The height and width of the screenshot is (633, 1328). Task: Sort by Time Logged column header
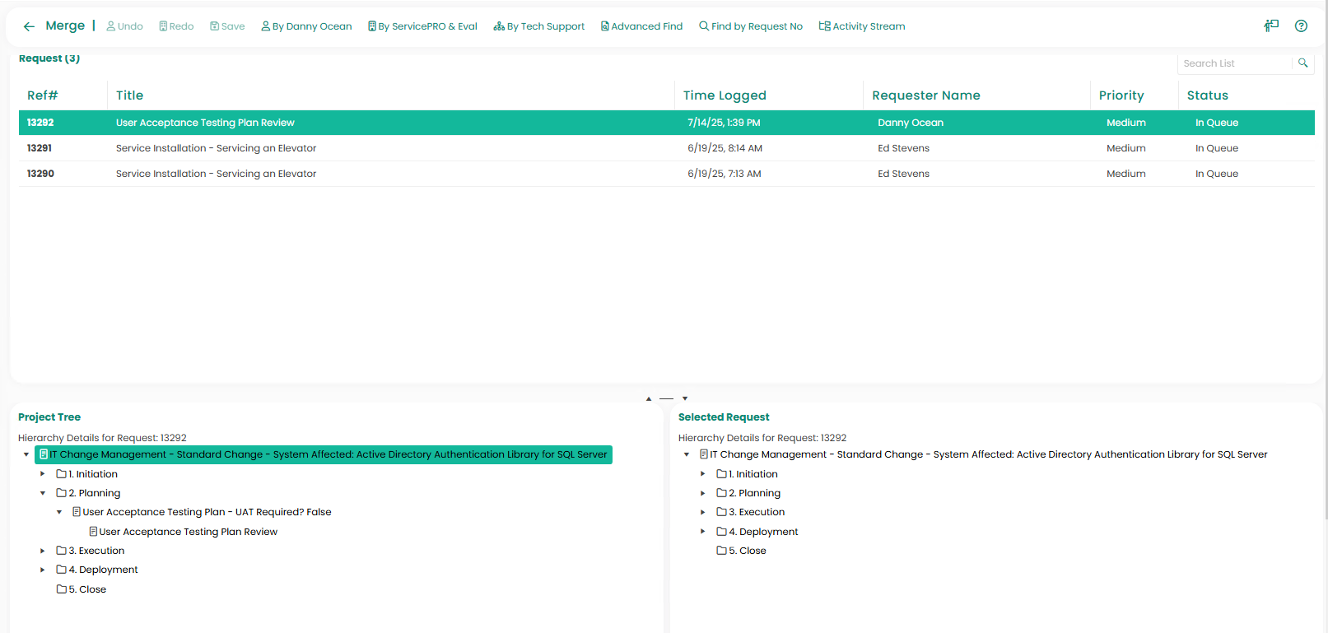(x=725, y=95)
